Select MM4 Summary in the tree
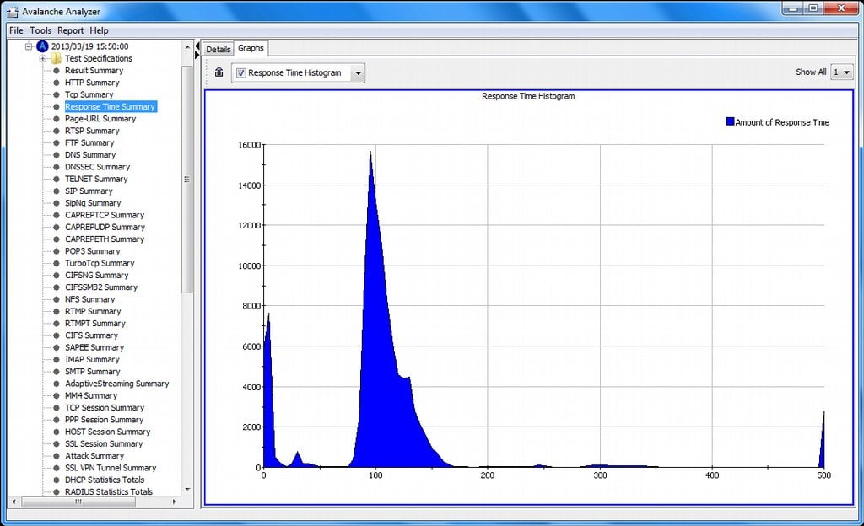Viewport: 864px width, 526px height. 91,395
